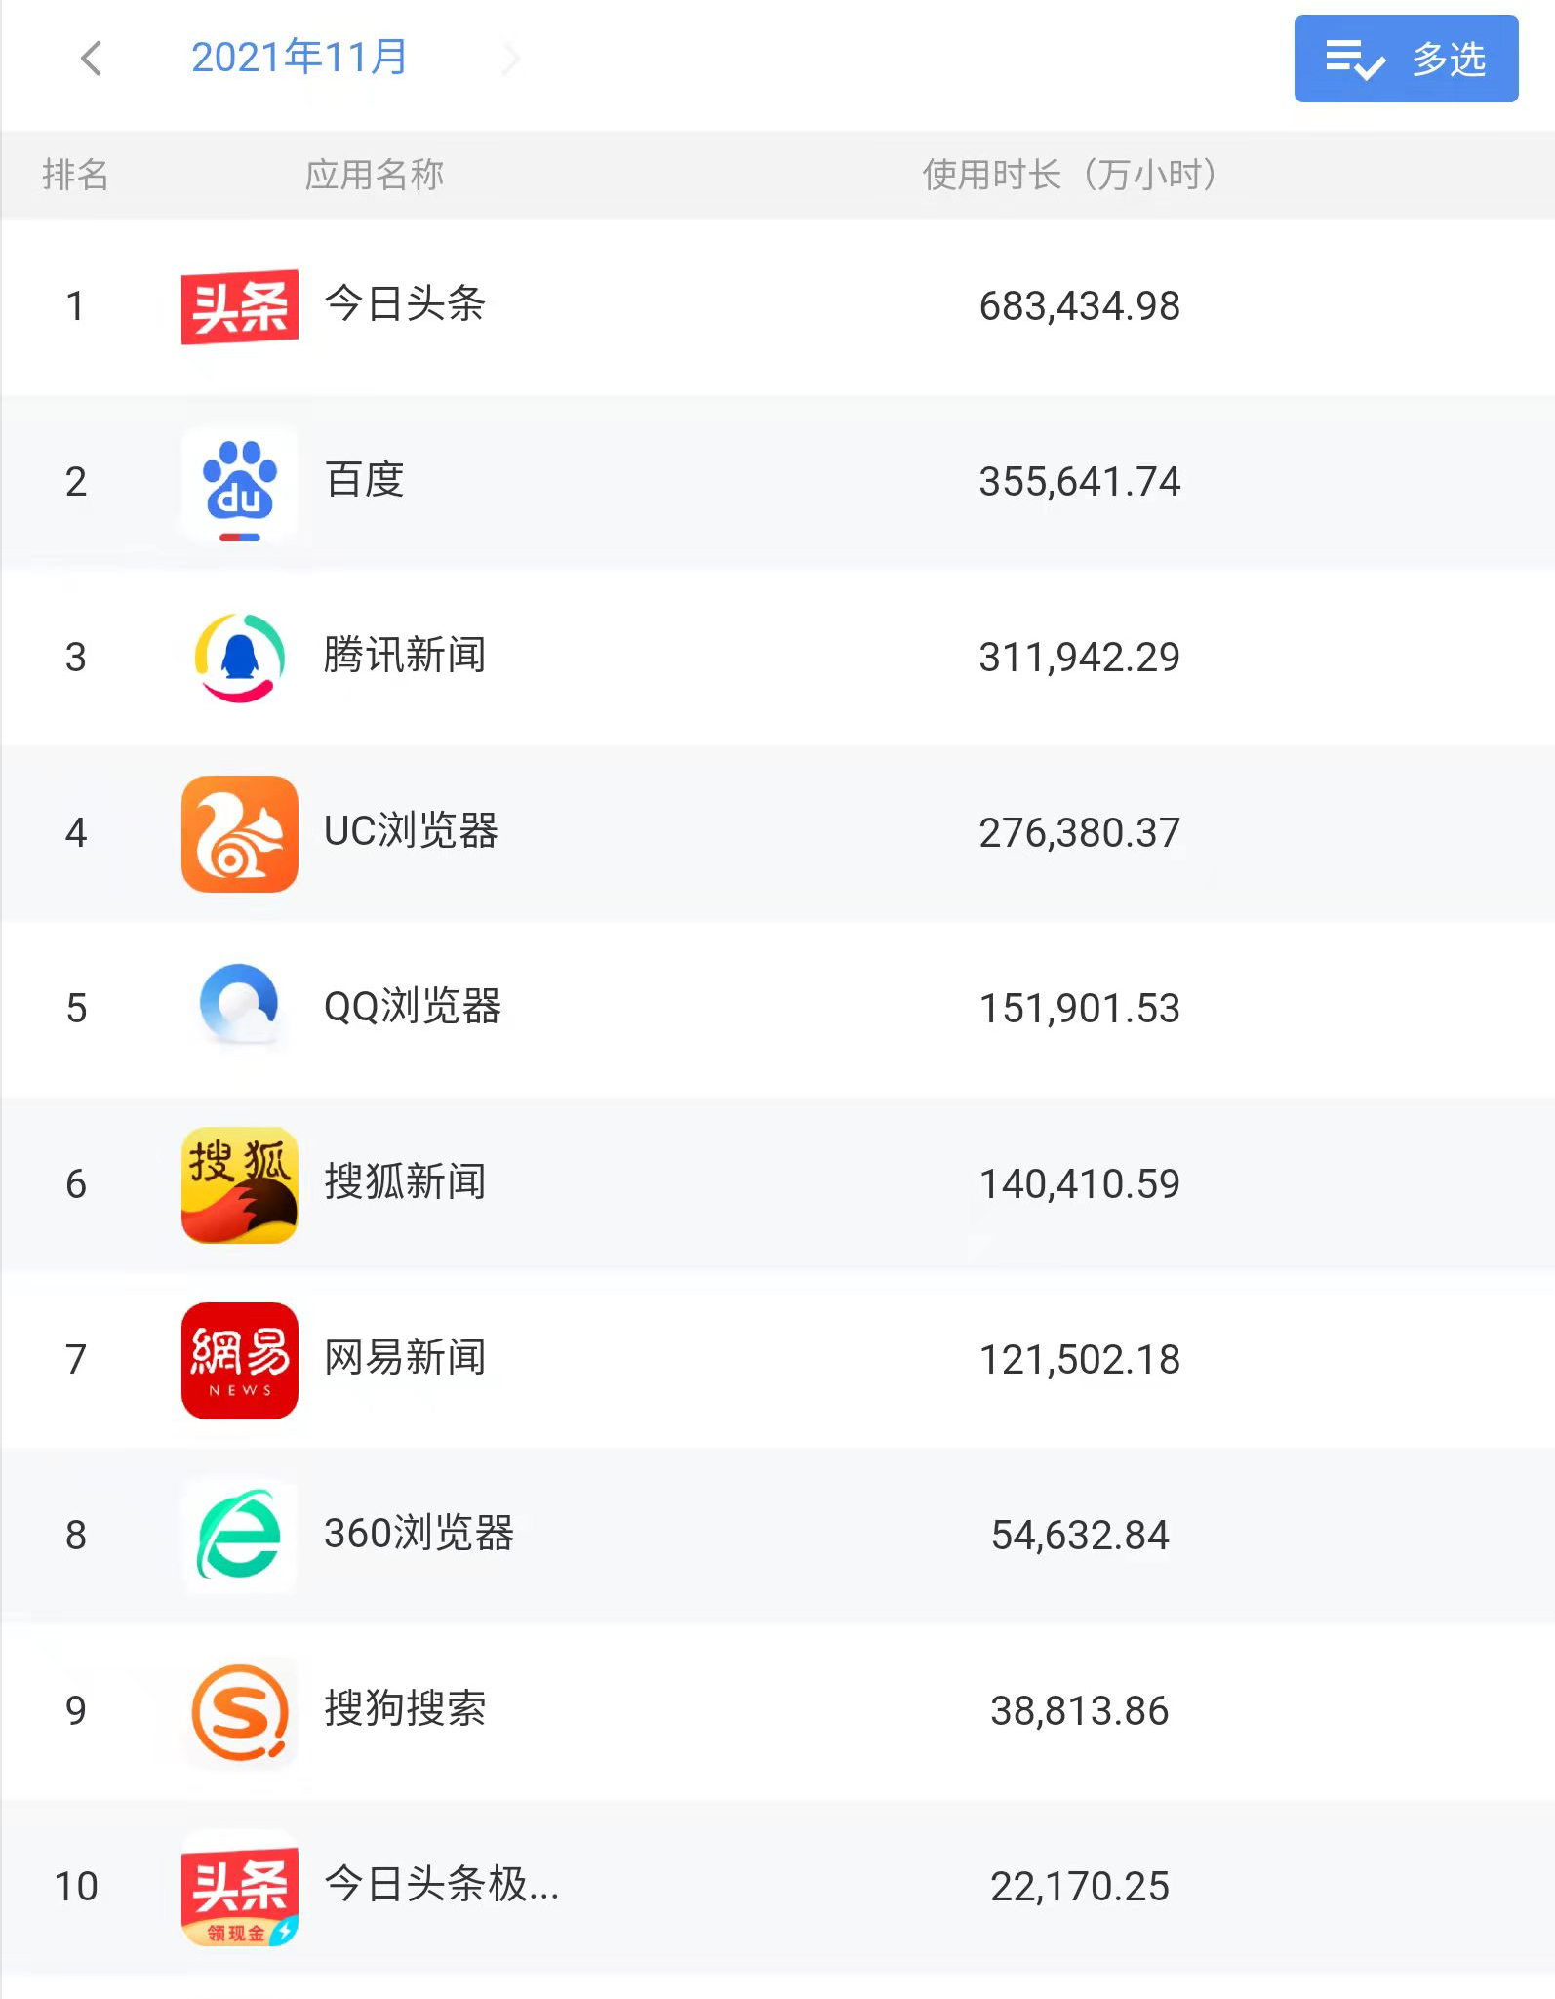Image resolution: width=1555 pixels, height=1999 pixels.
Task: Click the 今日头条 app icon
Action: coord(240,306)
